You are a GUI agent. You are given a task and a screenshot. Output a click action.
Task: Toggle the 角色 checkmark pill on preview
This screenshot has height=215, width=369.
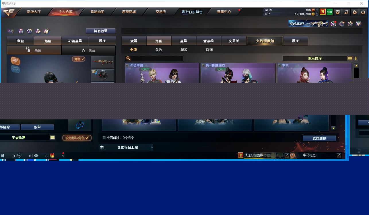pyautogui.click(x=79, y=59)
